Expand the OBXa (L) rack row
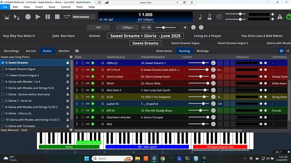 tap(82, 63)
